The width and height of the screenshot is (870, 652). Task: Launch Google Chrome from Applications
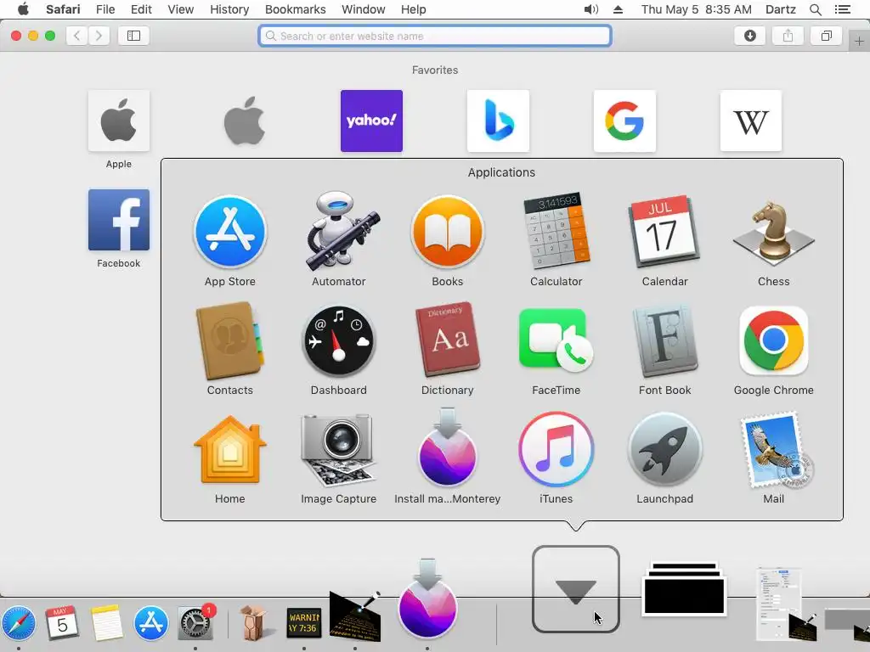773,340
